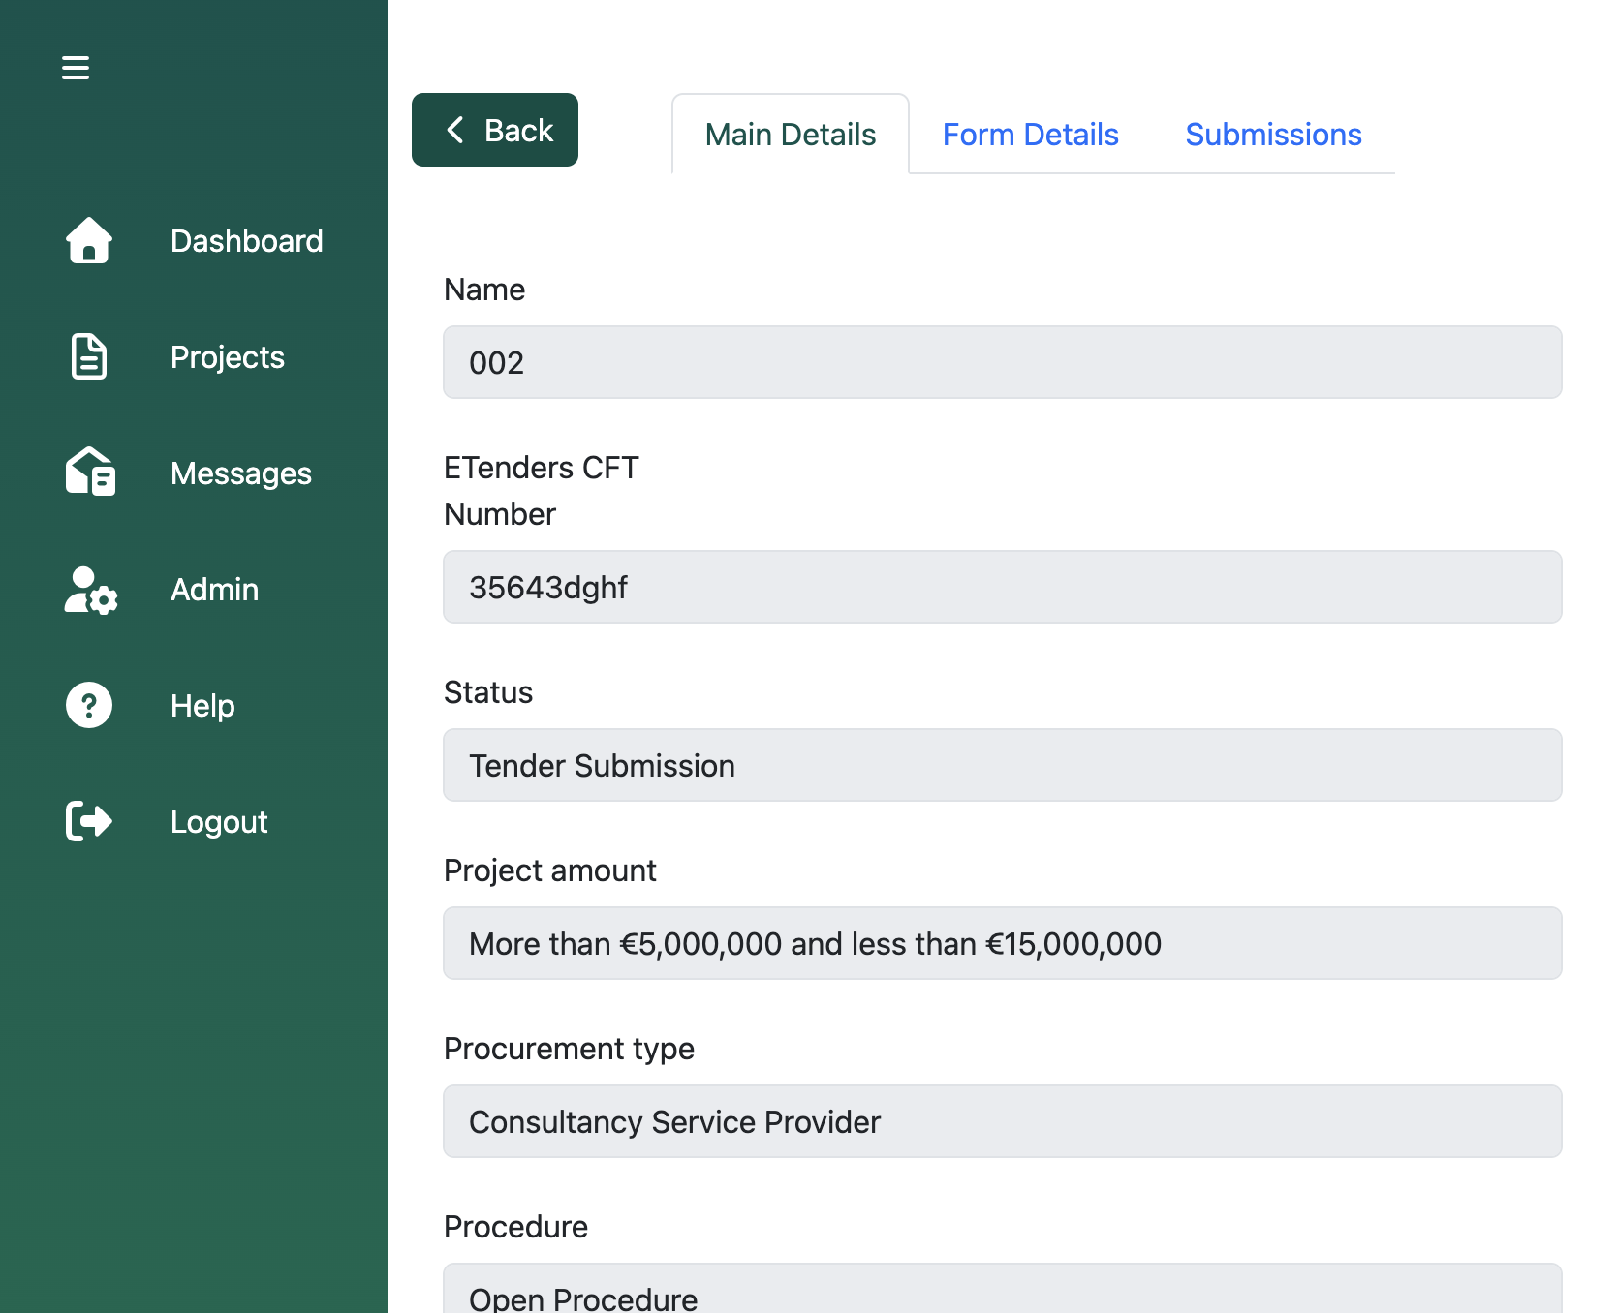The height and width of the screenshot is (1313, 1618).
Task: Click the Name field label
Action: tap(484, 290)
